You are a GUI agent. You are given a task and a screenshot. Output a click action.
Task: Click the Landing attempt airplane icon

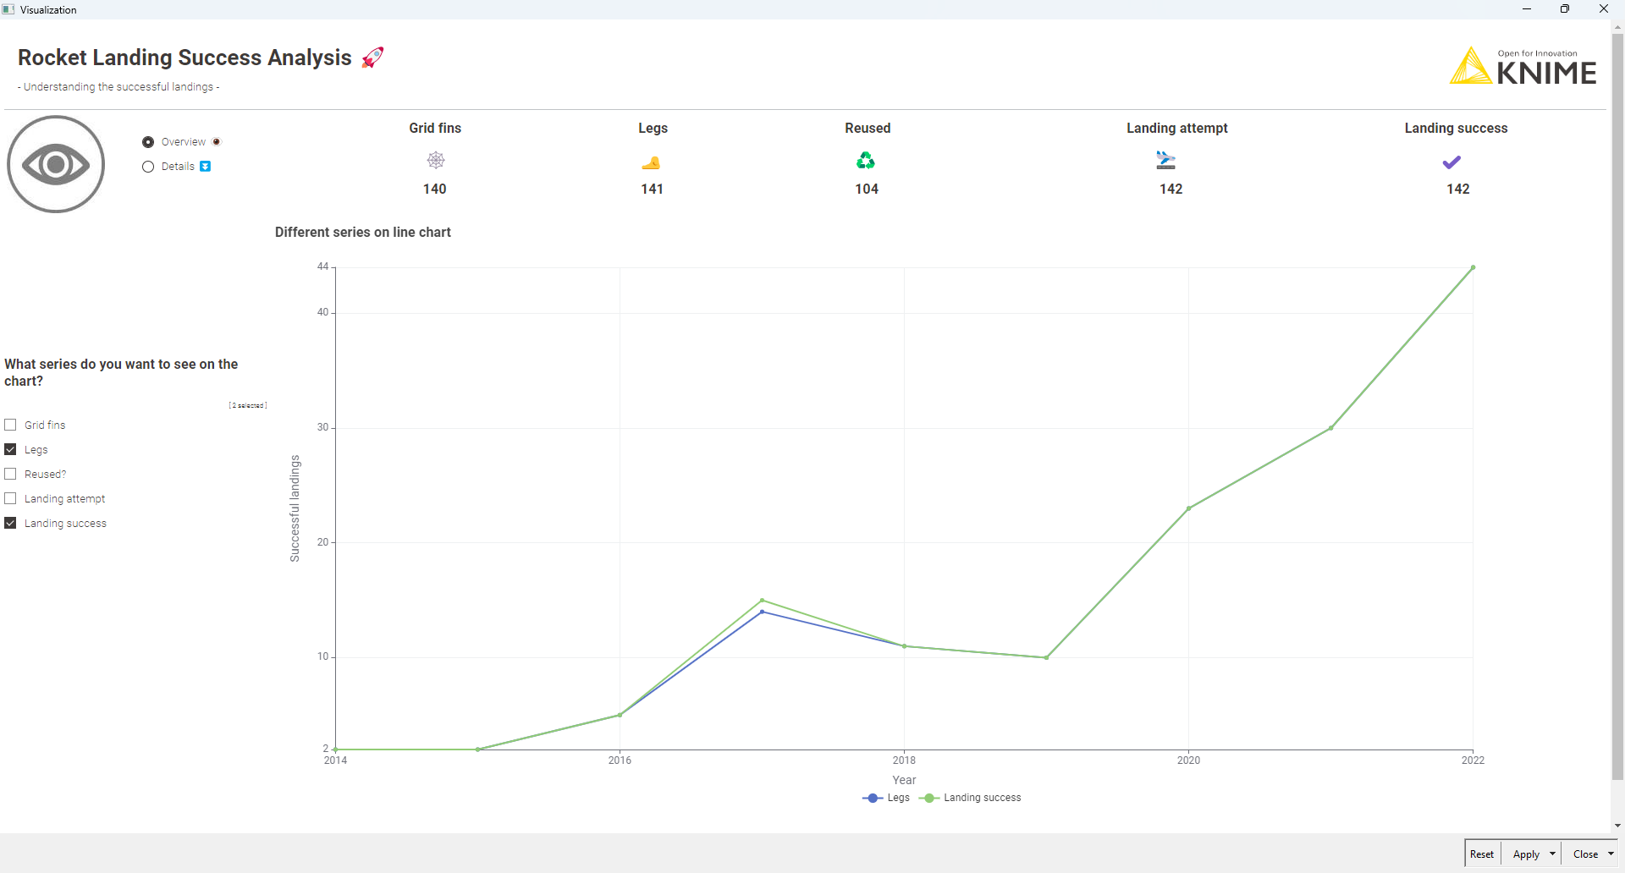(x=1165, y=160)
